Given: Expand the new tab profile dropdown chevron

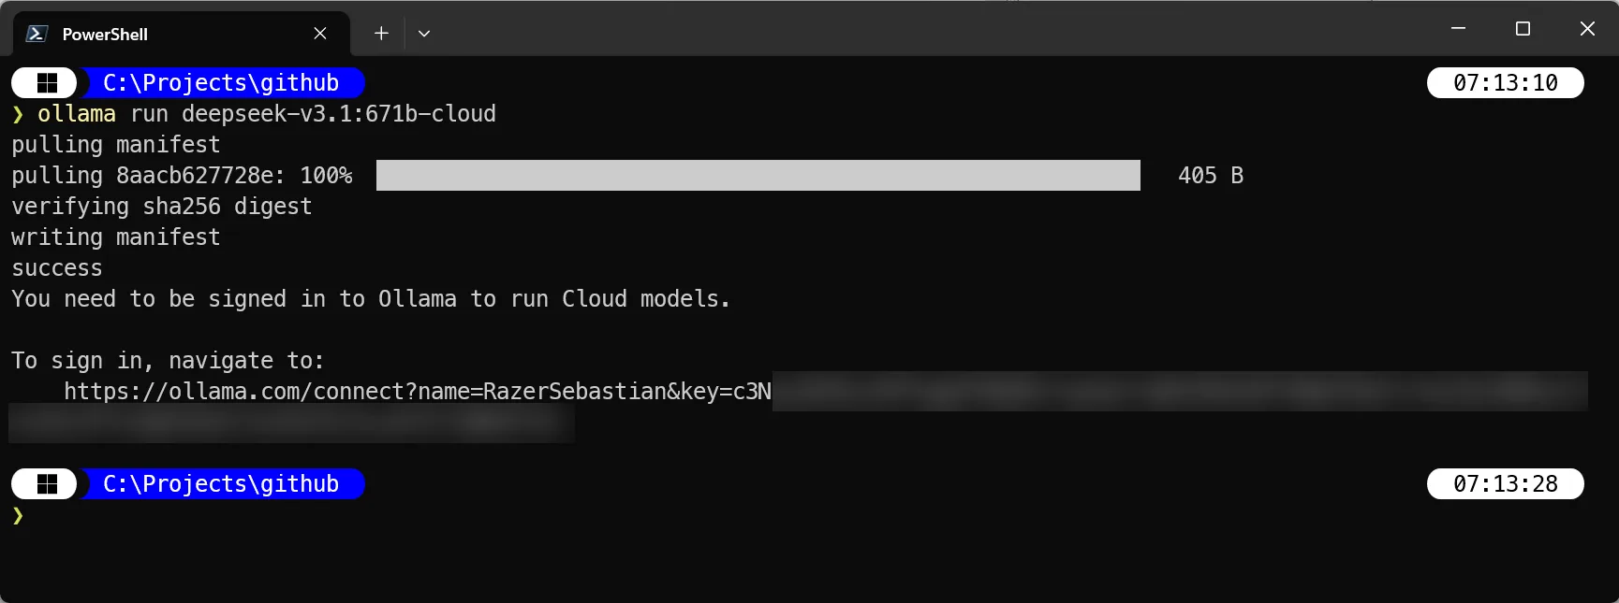Looking at the screenshot, I should tap(424, 34).
